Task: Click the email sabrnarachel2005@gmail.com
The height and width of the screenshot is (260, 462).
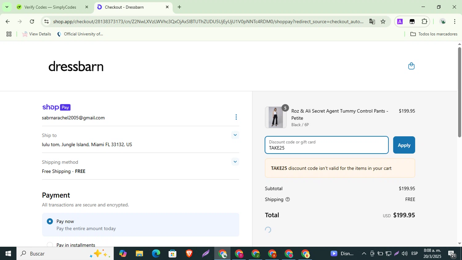Action: click(73, 118)
